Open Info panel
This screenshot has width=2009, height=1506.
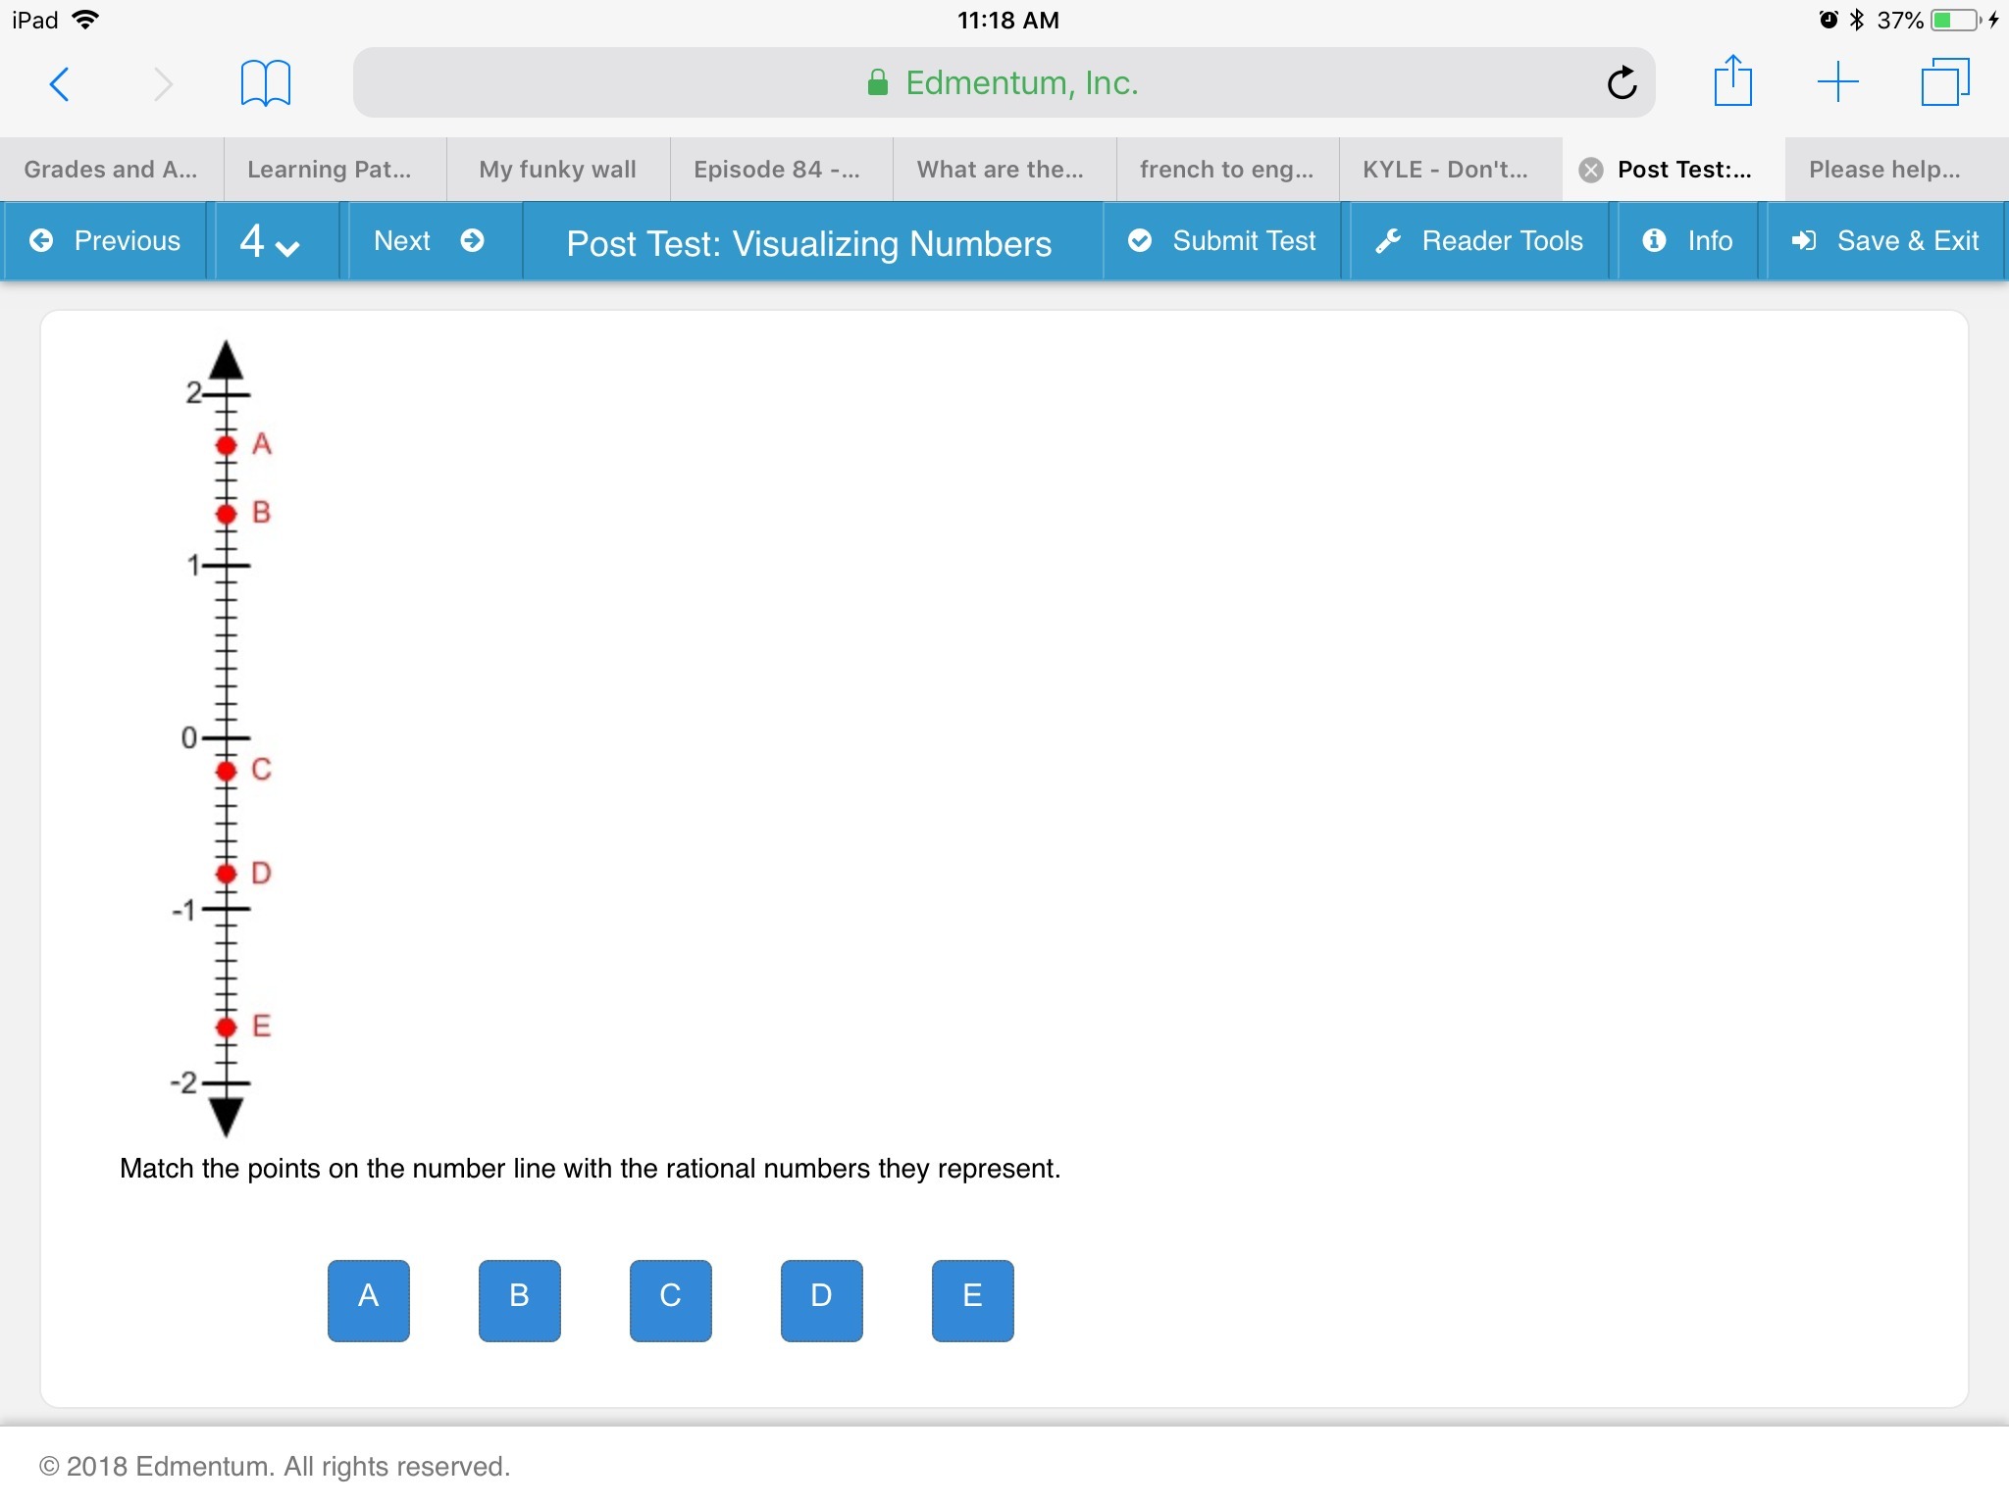point(1687,241)
